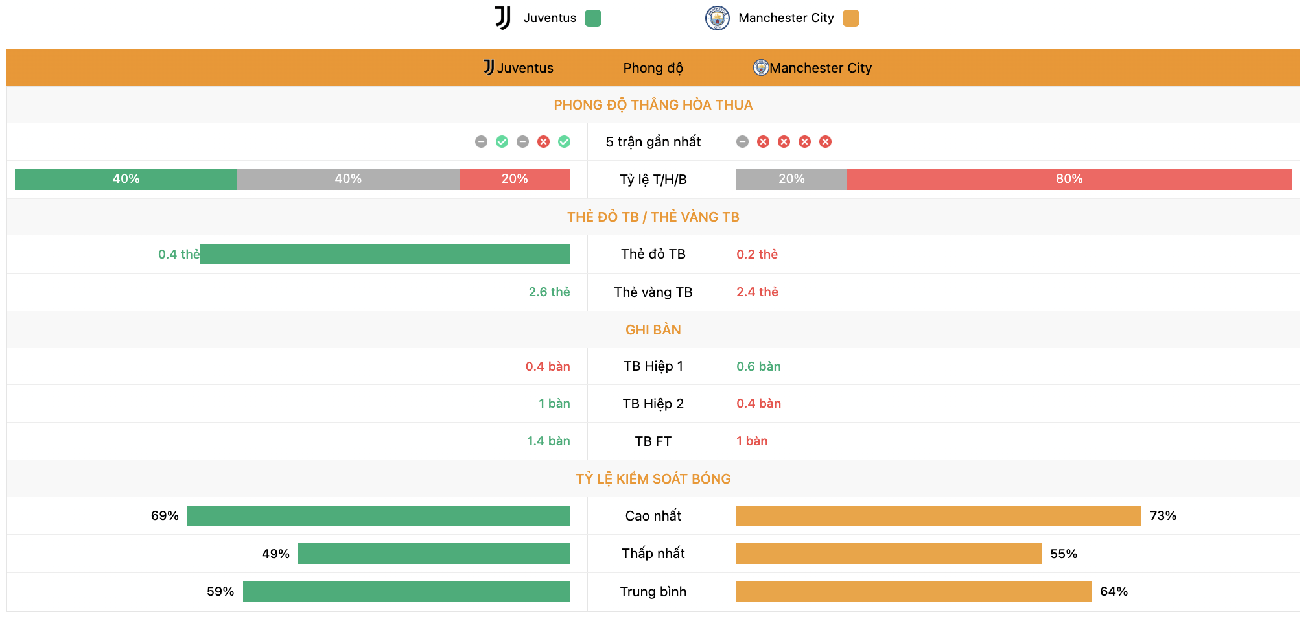Click Juventus '0.4 thẻ' value

179,255
